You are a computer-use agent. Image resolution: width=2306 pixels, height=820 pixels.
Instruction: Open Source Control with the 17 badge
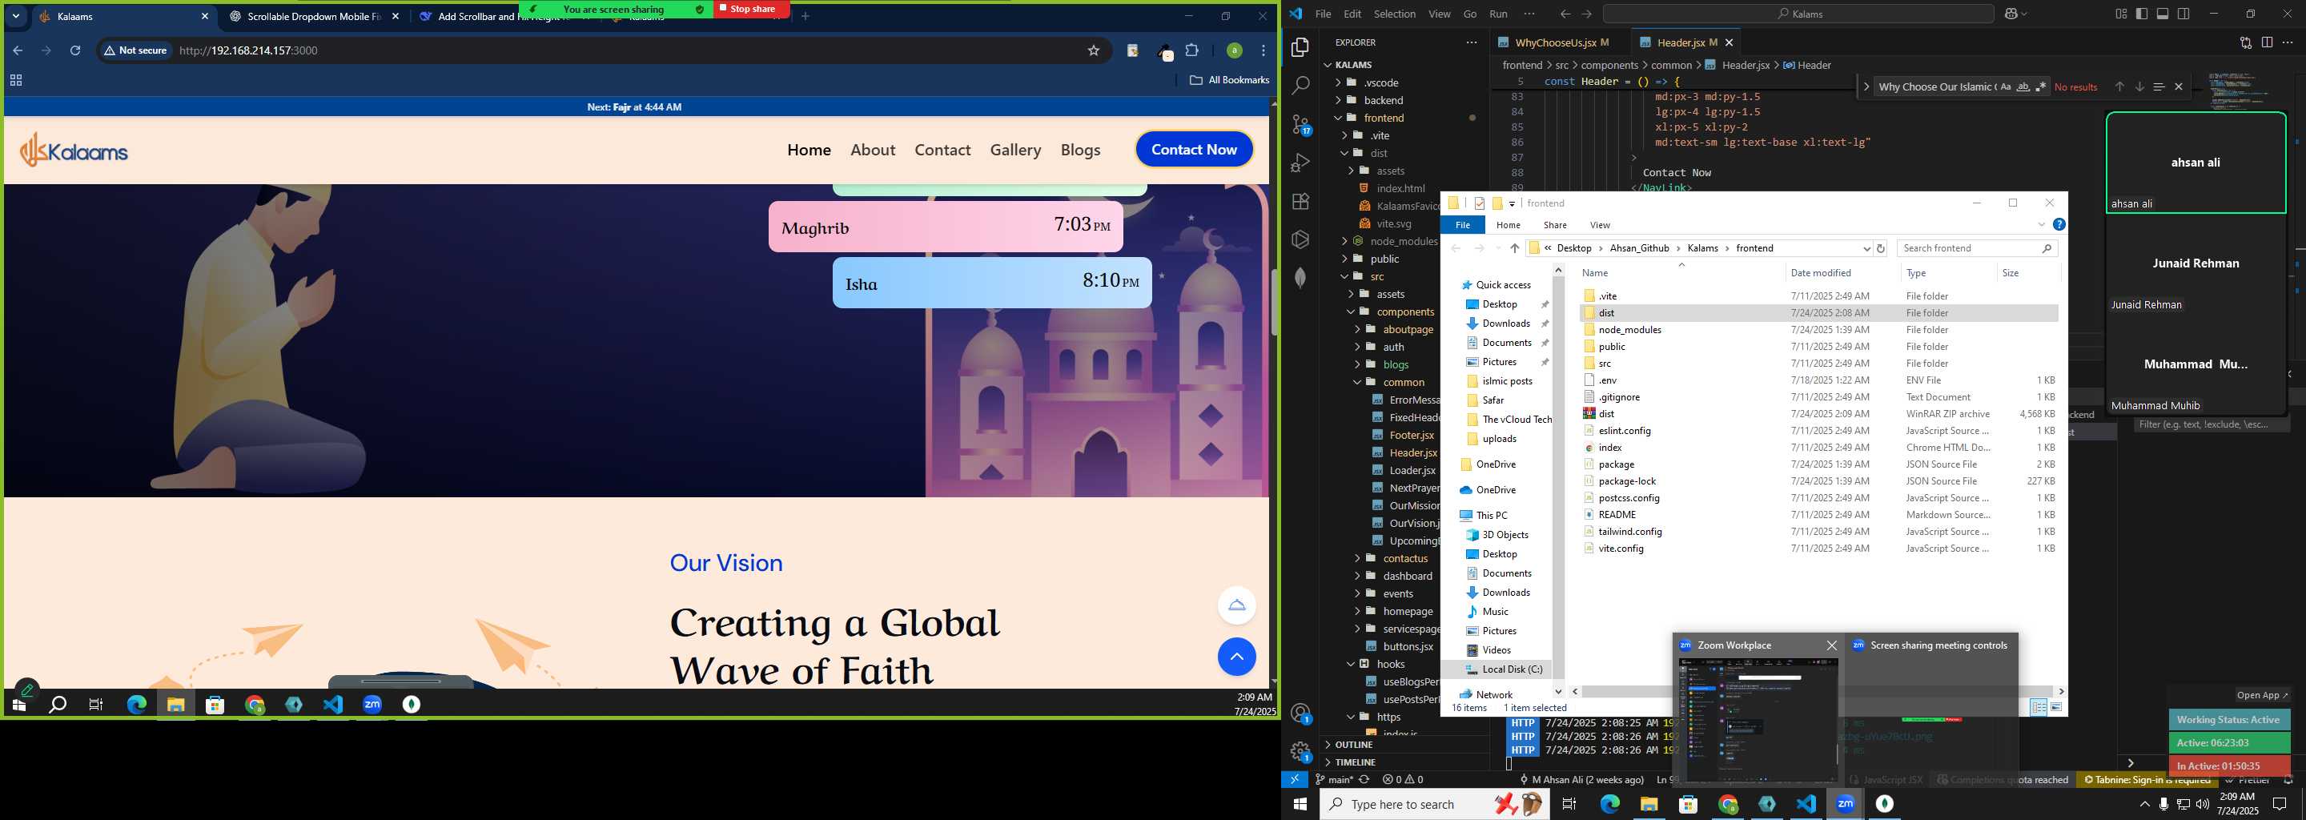point(1300,124)
